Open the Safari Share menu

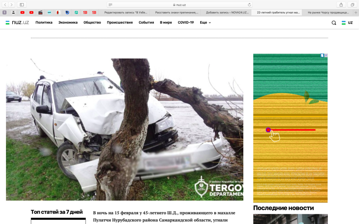point(341,5)
